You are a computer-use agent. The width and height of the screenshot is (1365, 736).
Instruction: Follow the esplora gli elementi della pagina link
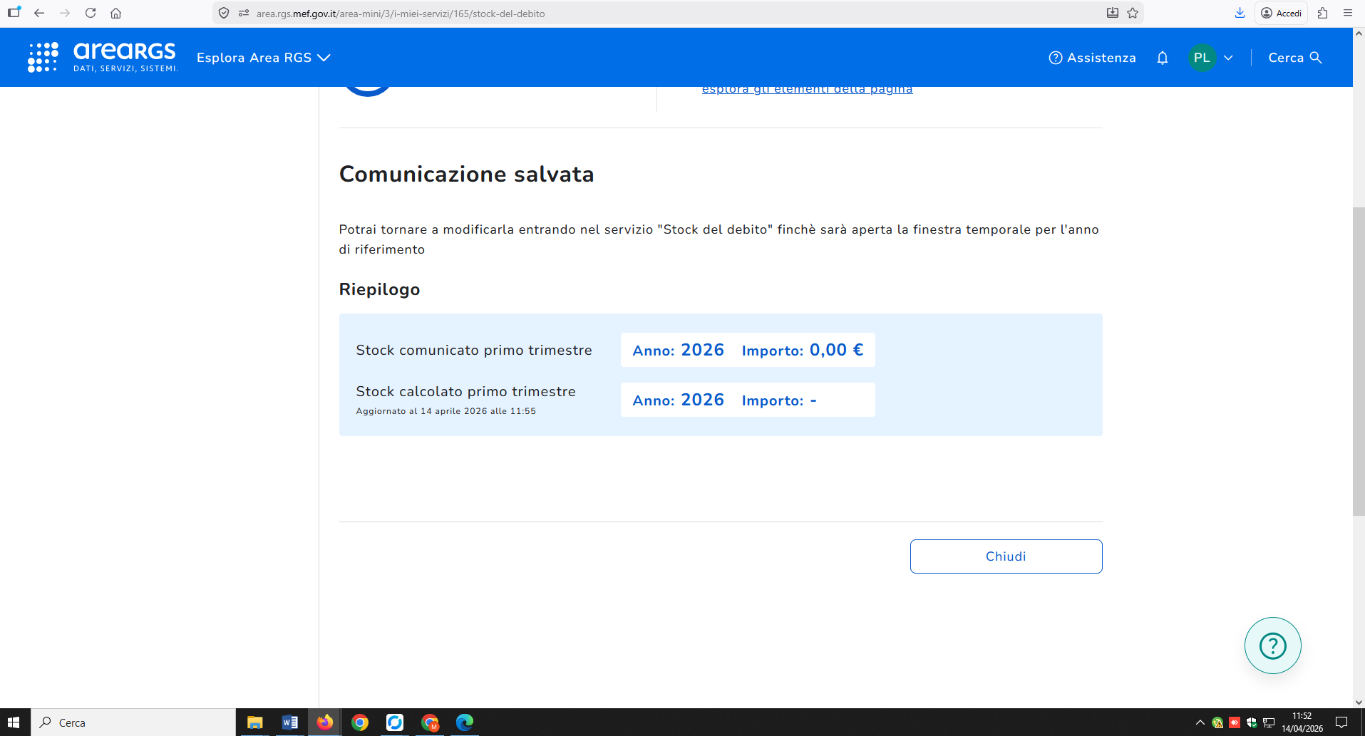[x=807, y=90]
